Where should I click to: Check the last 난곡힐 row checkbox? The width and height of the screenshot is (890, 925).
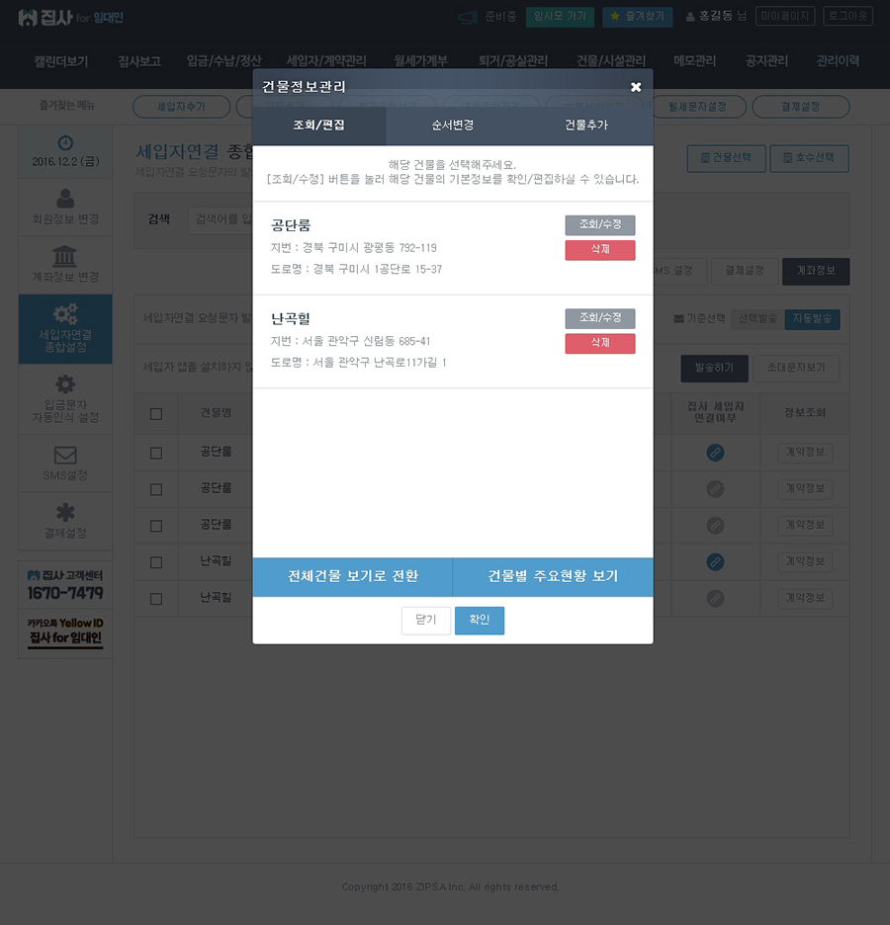pyautogui.click(x=156, y=599)
